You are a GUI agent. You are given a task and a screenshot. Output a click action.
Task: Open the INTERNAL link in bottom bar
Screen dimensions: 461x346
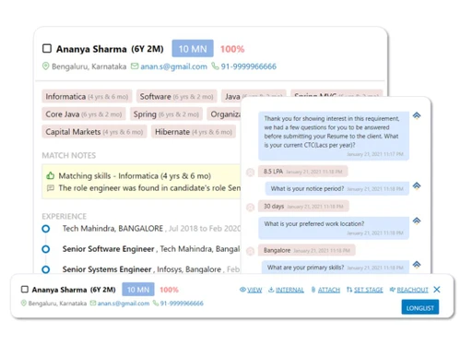tap(290, 290)
